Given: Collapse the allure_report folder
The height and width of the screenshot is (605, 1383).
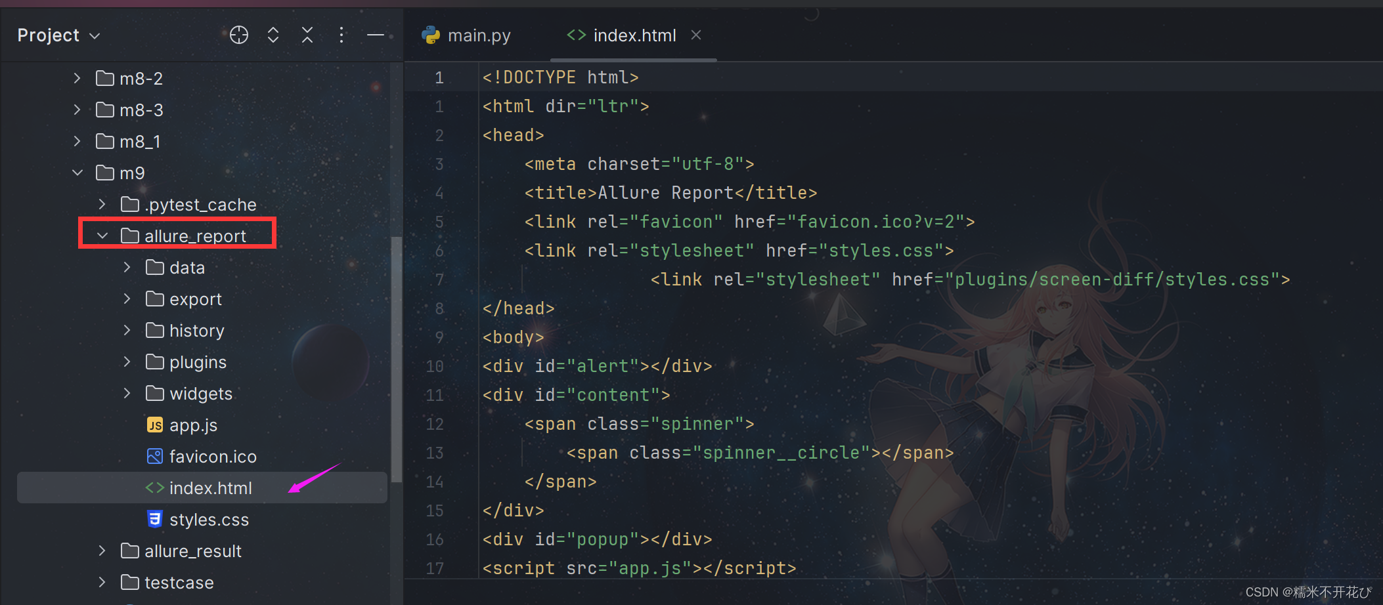Looking at the screenshot, I should [x=102, y=236].
